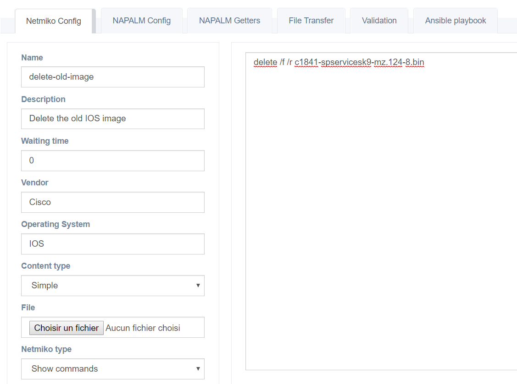The image size is (517, 384).
Task: Click the Waiting time field
Action: (x=113, y=161)
